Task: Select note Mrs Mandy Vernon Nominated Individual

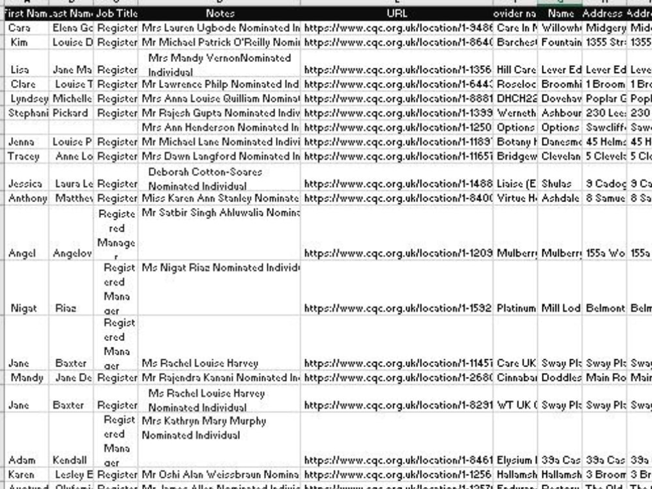Action: tap(219, 63)
